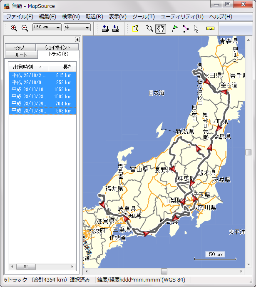
Task: Open the ファイル(F) menu
Action: pos(20,17)
